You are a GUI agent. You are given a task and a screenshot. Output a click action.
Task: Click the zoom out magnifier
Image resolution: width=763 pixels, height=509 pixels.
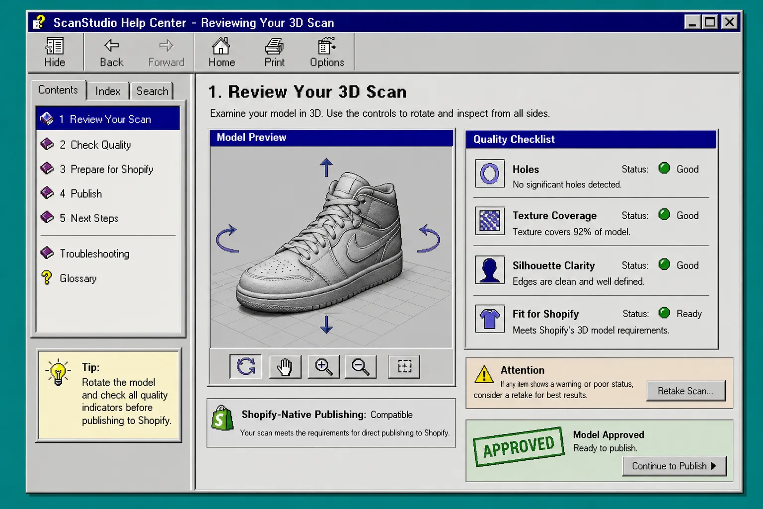tap(360, 367)
